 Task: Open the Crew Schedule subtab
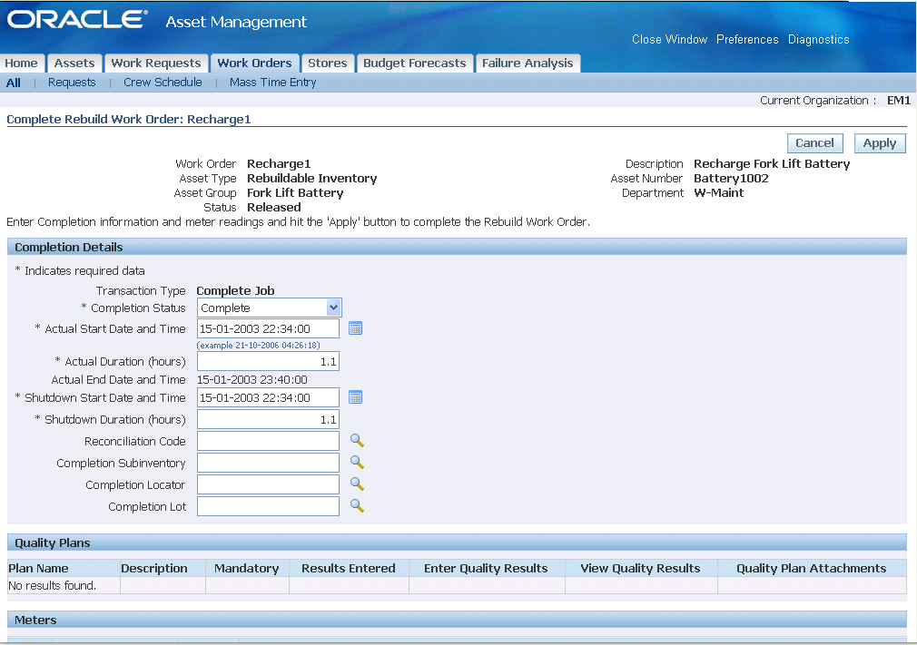point(163,83)
